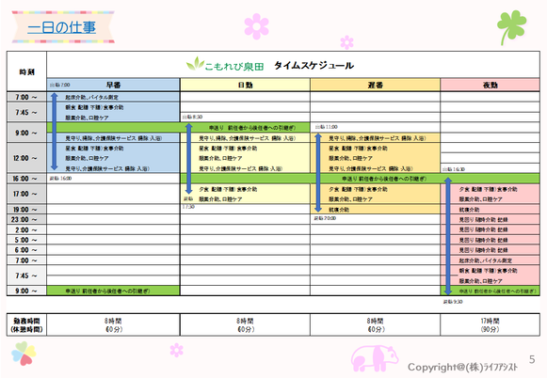Click the colorful heart clover icon bottom left

click(24, 354)
